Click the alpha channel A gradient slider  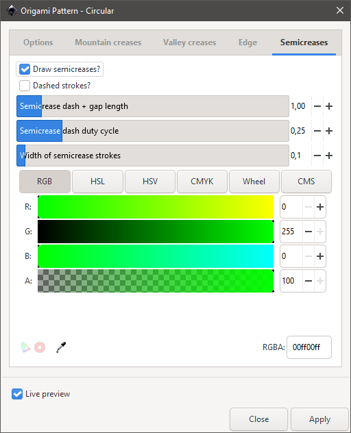[x=156, y=281]
